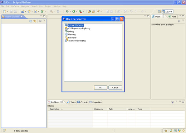
Task: Click OK in Open Perspective dialog
Action: pyautogui.click(x=101, y=87)
